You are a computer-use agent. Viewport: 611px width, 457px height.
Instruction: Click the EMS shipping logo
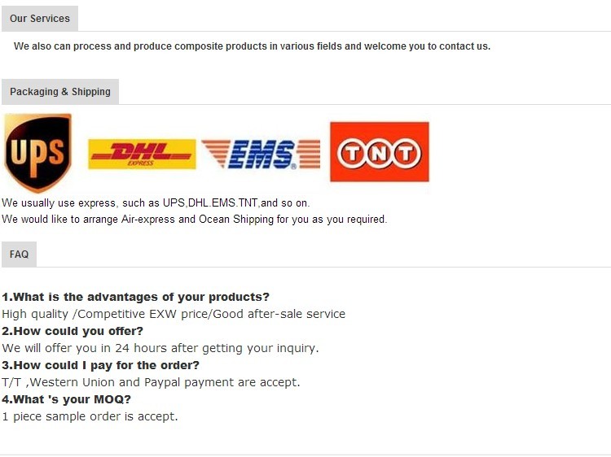[x=261, y=154]
